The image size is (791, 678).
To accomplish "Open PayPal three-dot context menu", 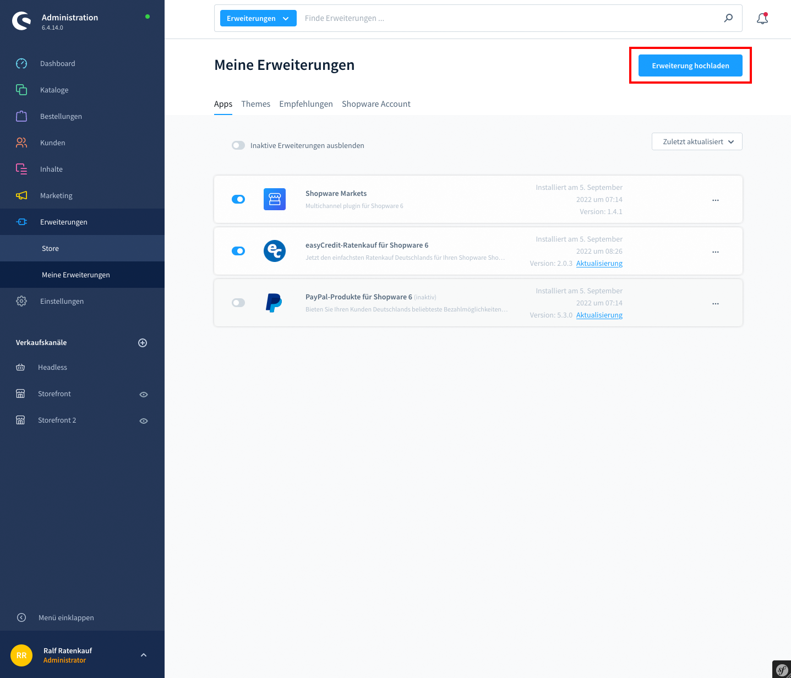I will coord(716,304).
